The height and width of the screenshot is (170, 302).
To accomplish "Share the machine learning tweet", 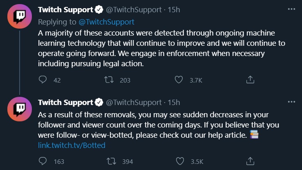I will tap(250, 80).
